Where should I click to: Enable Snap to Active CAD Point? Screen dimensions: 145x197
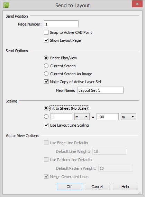46,32
